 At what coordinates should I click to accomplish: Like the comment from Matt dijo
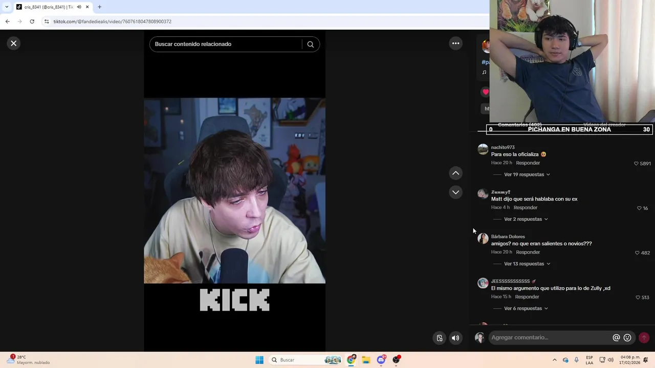click(x=639, y=208)
